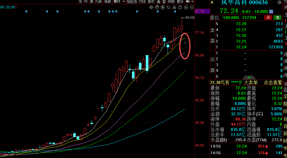Click the 委比 -100.00% value
Image resolution: width=287 pixels, height=158 pixels.
tap(230, 18)
